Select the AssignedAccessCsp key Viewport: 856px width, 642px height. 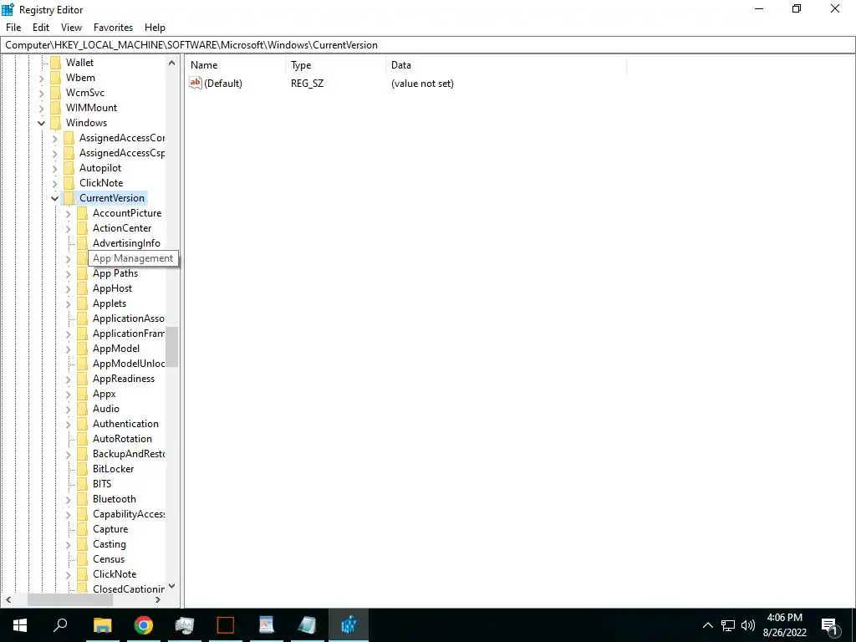pyautogui.click(x=122, y=153)
